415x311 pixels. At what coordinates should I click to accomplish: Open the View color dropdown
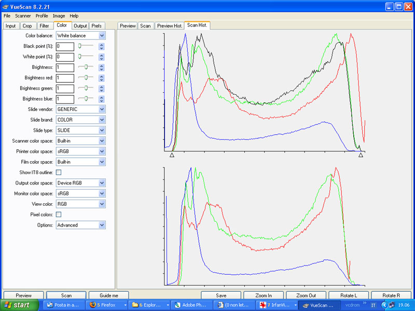point(102,204)
